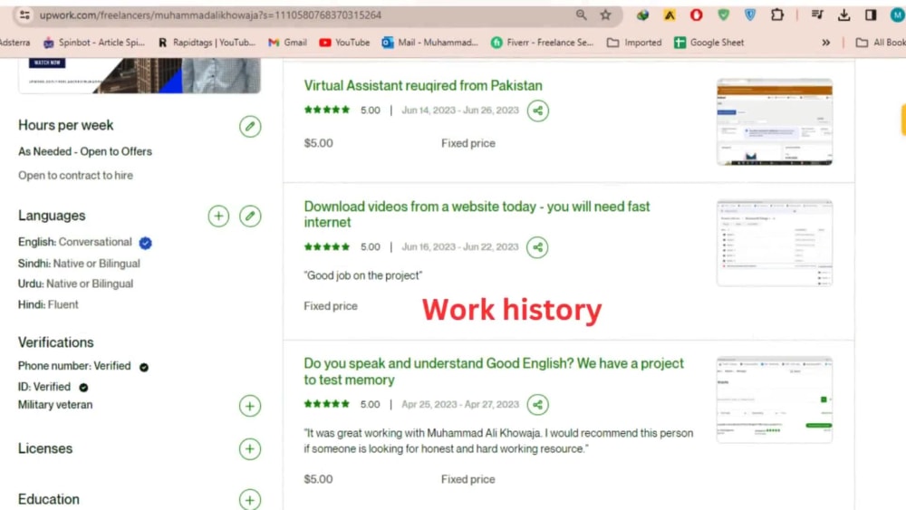
Task: Select 'Open to contract to hire' text
Action: click(x=75, y=175)
